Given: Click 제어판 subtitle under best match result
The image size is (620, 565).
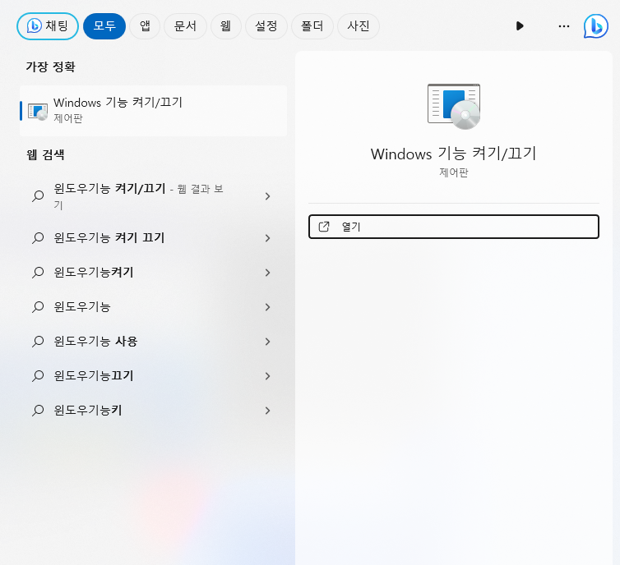Looking at the screenshot, I should (68, 118).
